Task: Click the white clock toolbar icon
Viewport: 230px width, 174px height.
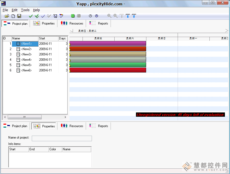Action: point(90,16)
